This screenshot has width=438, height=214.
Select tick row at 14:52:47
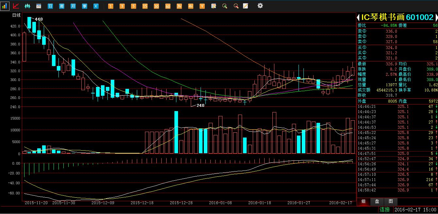[397, 159]
